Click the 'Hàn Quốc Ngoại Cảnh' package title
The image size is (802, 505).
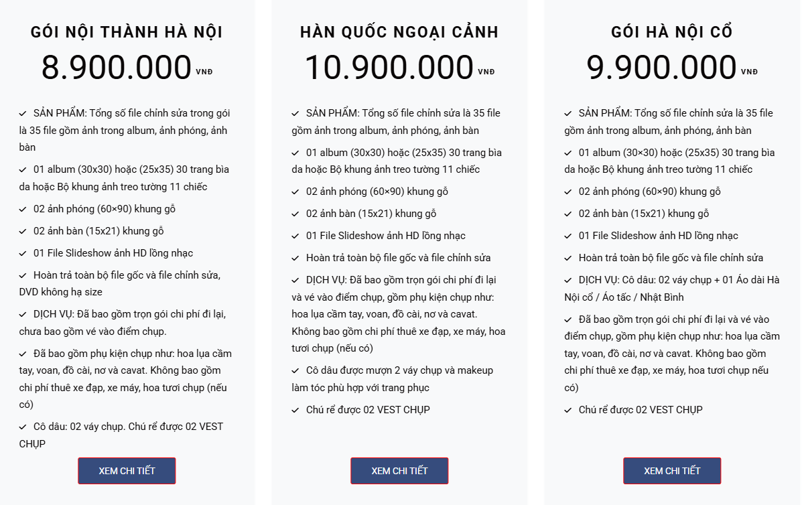coord(399,32)
